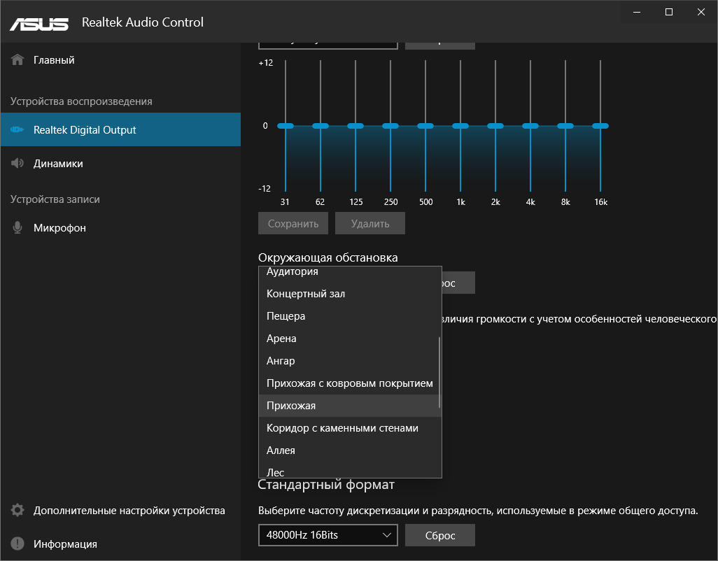Image resolution: width=718 pixels, height=561 pixels.
Task: Choose the plain Прихожая option
Action: [x=351, y=406]
